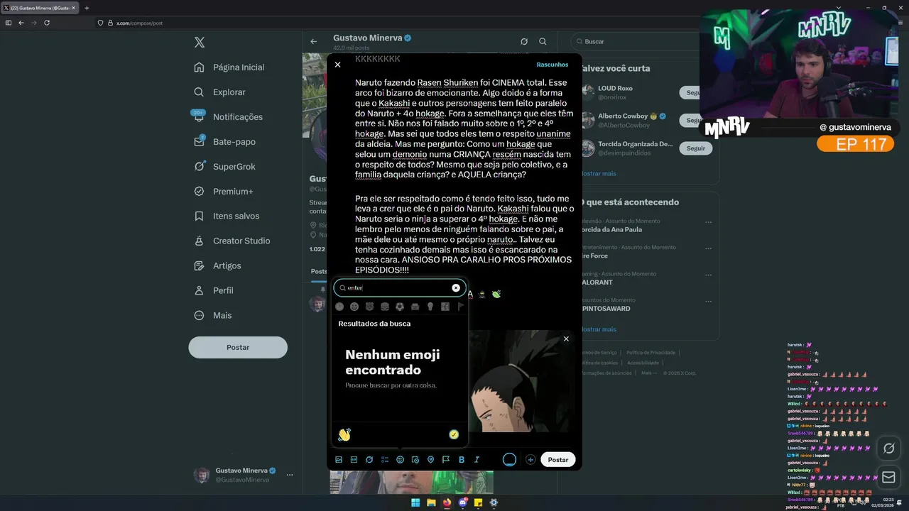Open a new browser tab

coord(87,8)
